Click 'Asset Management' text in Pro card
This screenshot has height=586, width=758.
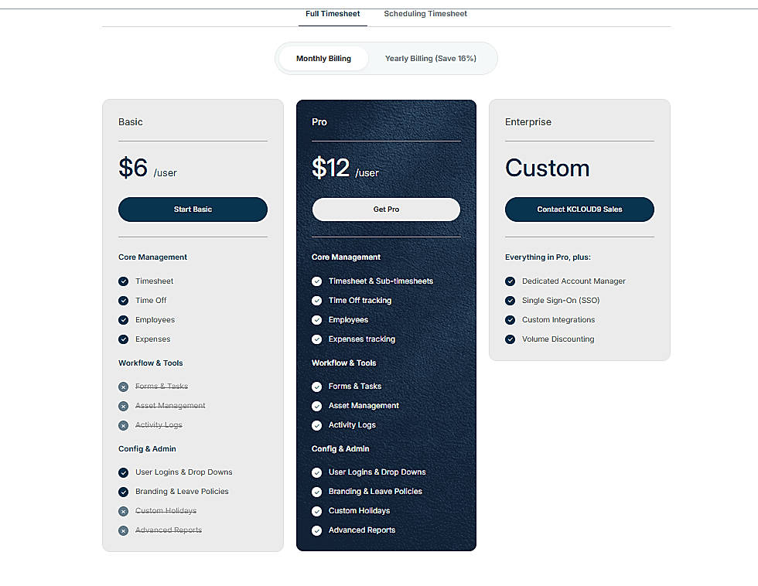[364, 405]
